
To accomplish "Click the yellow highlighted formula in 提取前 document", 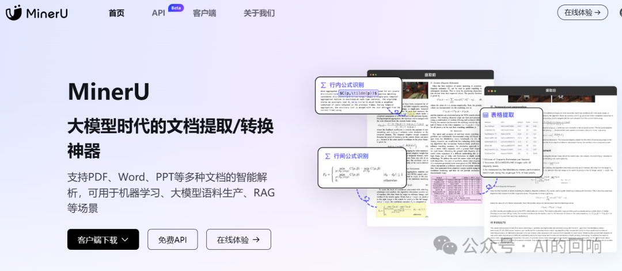I will (x=402, y=211).
